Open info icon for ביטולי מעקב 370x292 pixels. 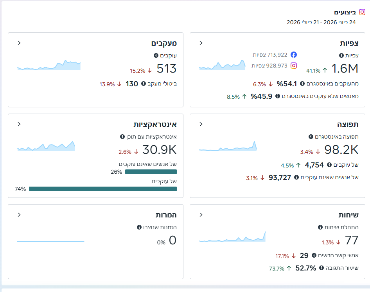(x=144, y=84)
